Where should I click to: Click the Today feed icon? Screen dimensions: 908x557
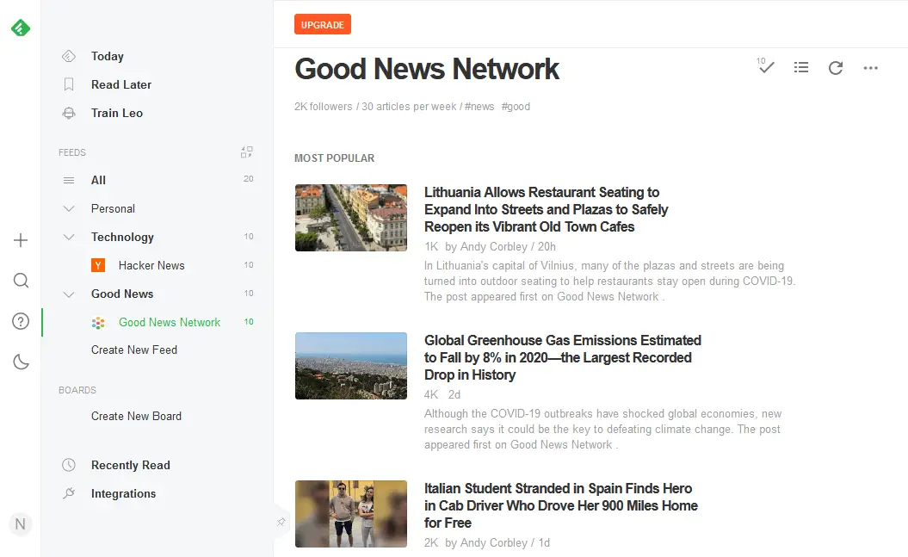69,56
